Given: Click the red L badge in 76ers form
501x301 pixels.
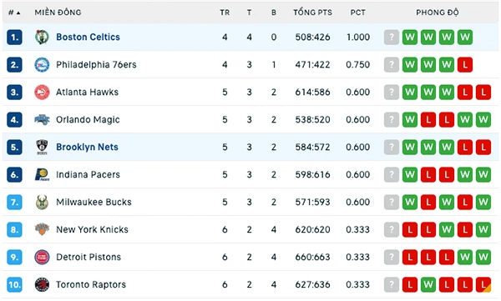Looking at the screenshot, I should pos(465,65).
